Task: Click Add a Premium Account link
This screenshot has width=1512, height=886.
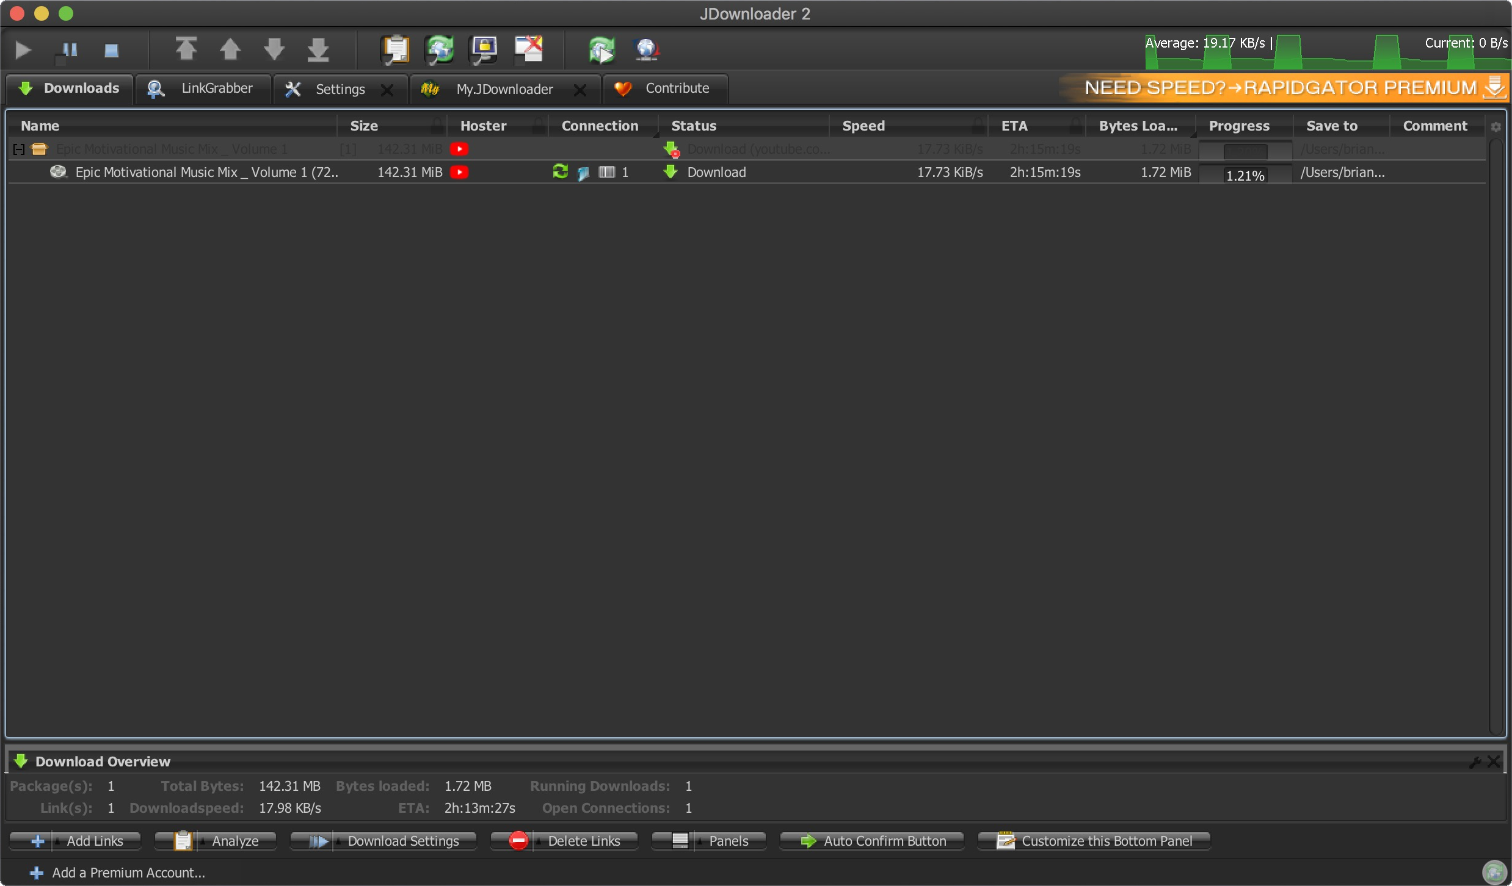Action: tap(117, 873)
